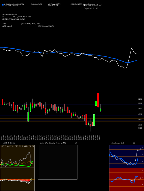Click the 18.27 price axis label

tap(140, 120)
